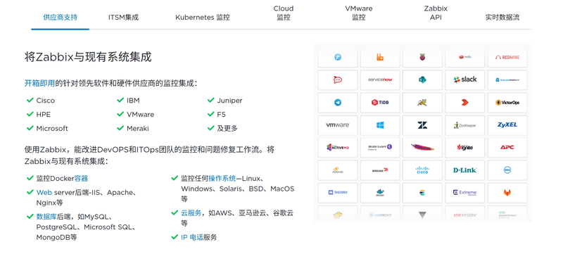Click the Hadoop yellow elephant tile

338,215
